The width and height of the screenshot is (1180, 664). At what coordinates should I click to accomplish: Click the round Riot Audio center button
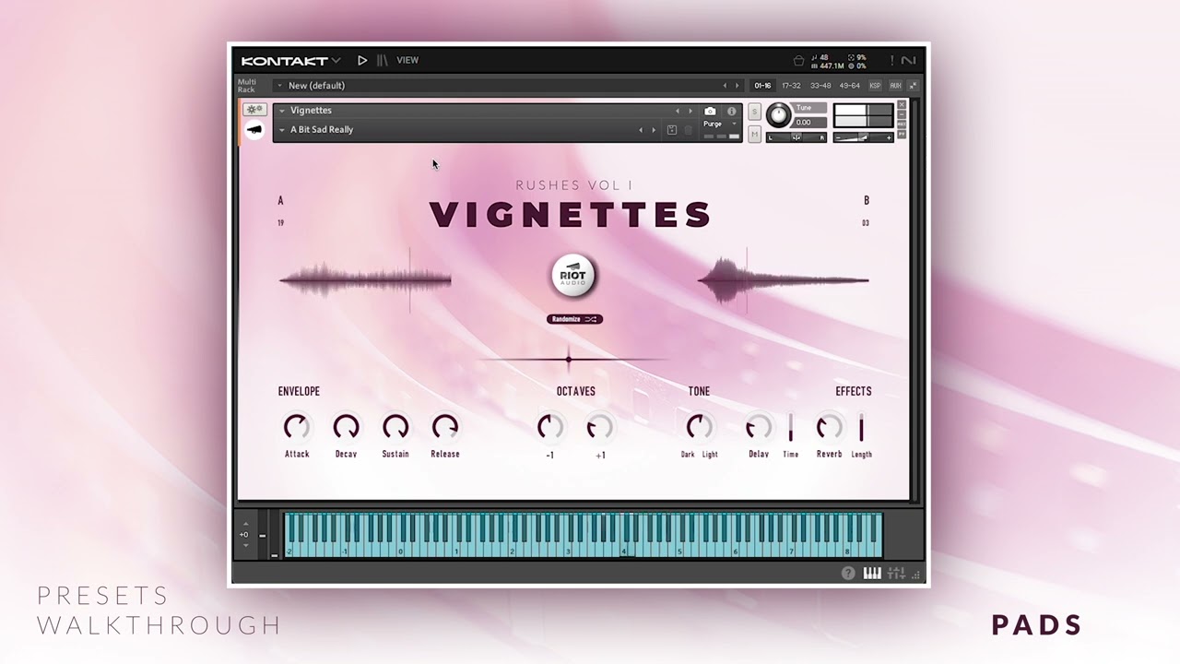click(x=574, y=276)
